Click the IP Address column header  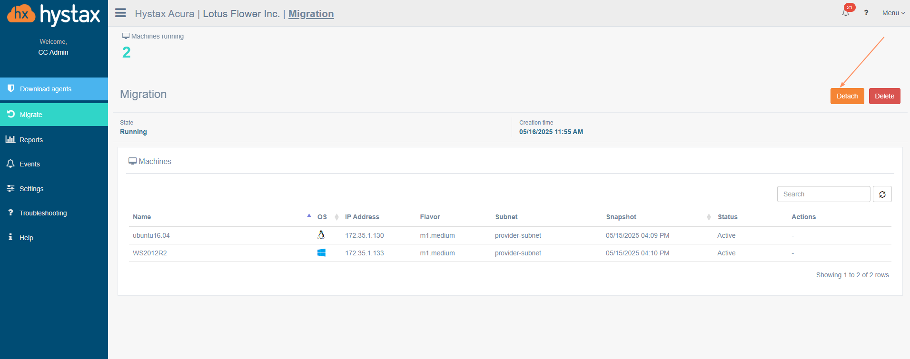(362, 217)
